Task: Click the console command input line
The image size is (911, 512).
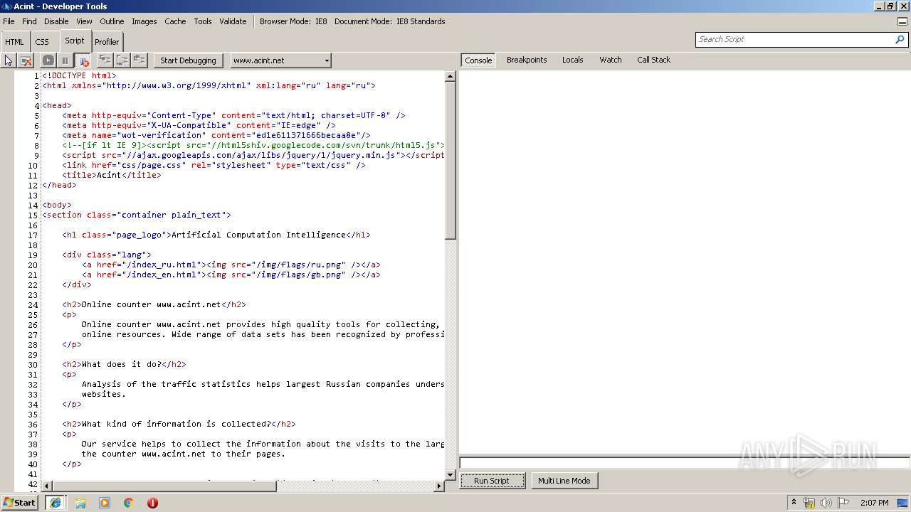Action: coord(684,463)
